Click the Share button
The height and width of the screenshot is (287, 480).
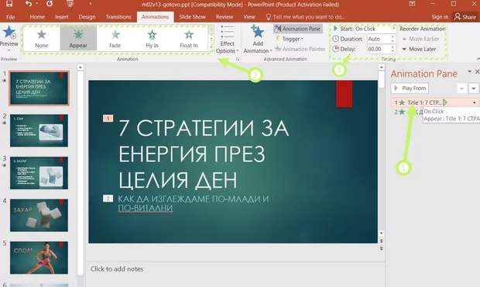click(465, 17)
